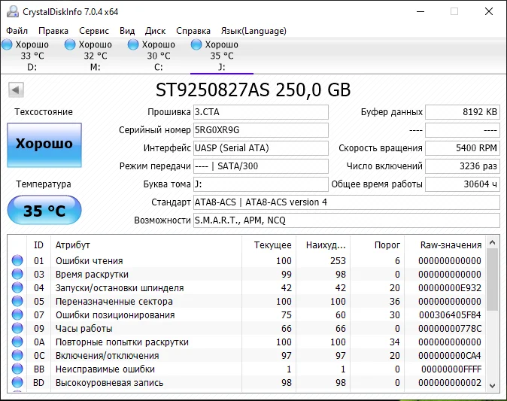
Task: Click raw value 00000000E932
Action: (450, 288)
